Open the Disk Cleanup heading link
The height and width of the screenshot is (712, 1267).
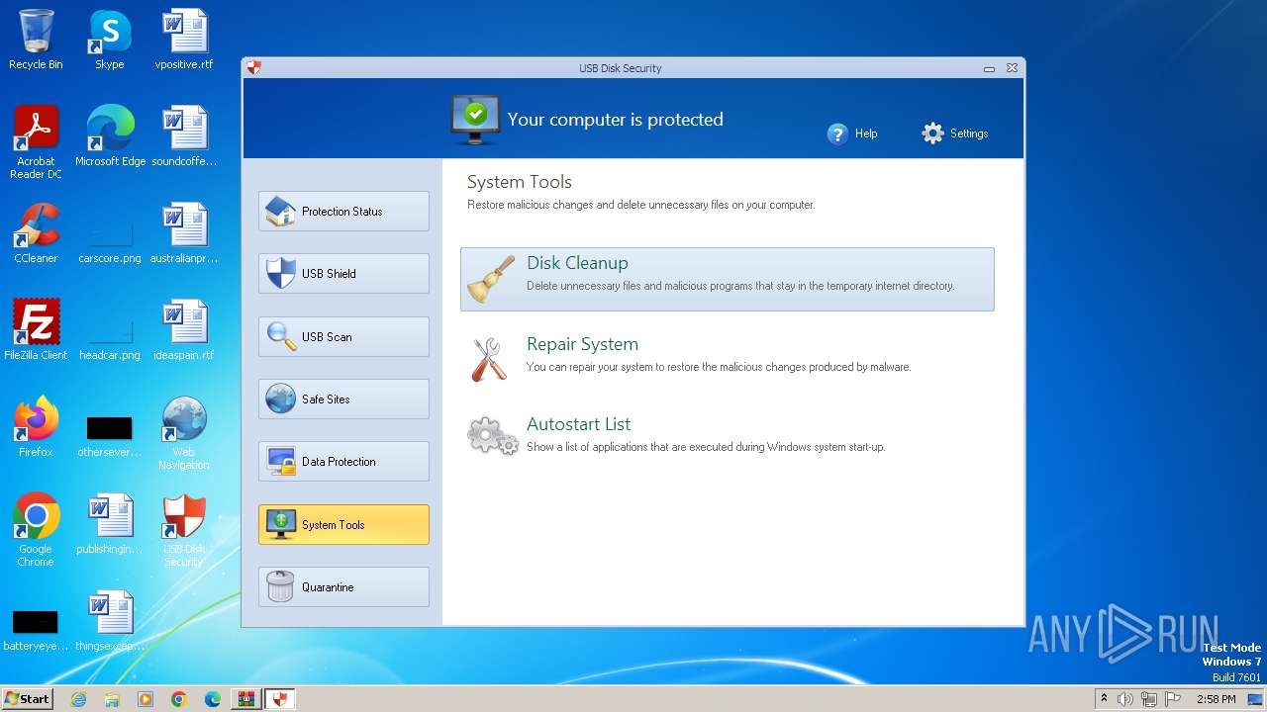(577, 263)
